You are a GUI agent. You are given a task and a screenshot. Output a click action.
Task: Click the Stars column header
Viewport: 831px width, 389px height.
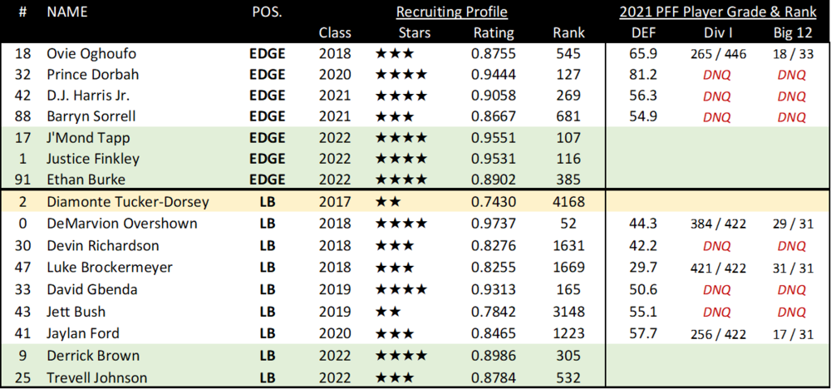415,33
